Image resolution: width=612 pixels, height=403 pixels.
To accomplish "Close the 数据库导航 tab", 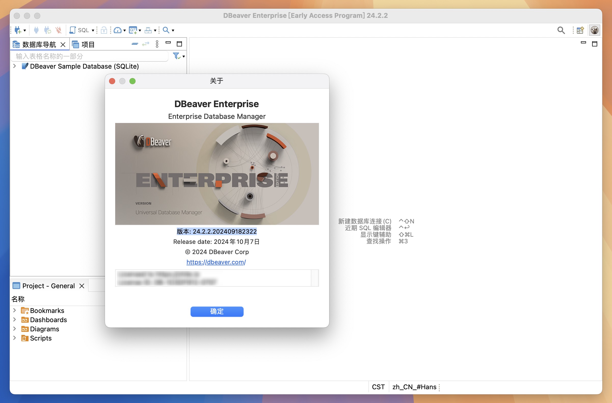I will pyautogui.click(x=63, y=45).
